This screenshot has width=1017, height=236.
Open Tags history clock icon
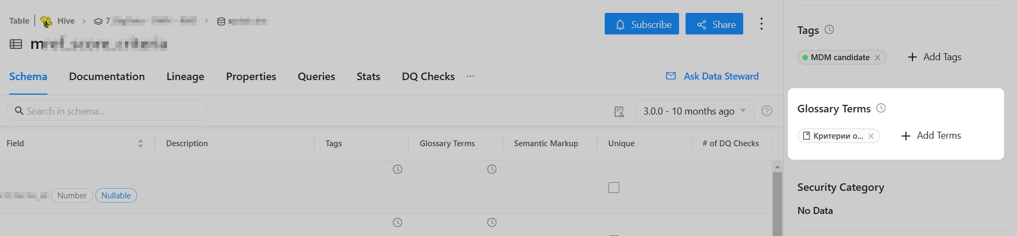pos(829,30)
